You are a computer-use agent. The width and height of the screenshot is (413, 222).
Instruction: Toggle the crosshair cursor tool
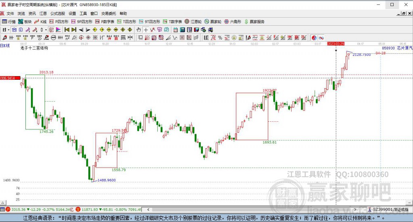pyautogui.click(x=146, y=30)
